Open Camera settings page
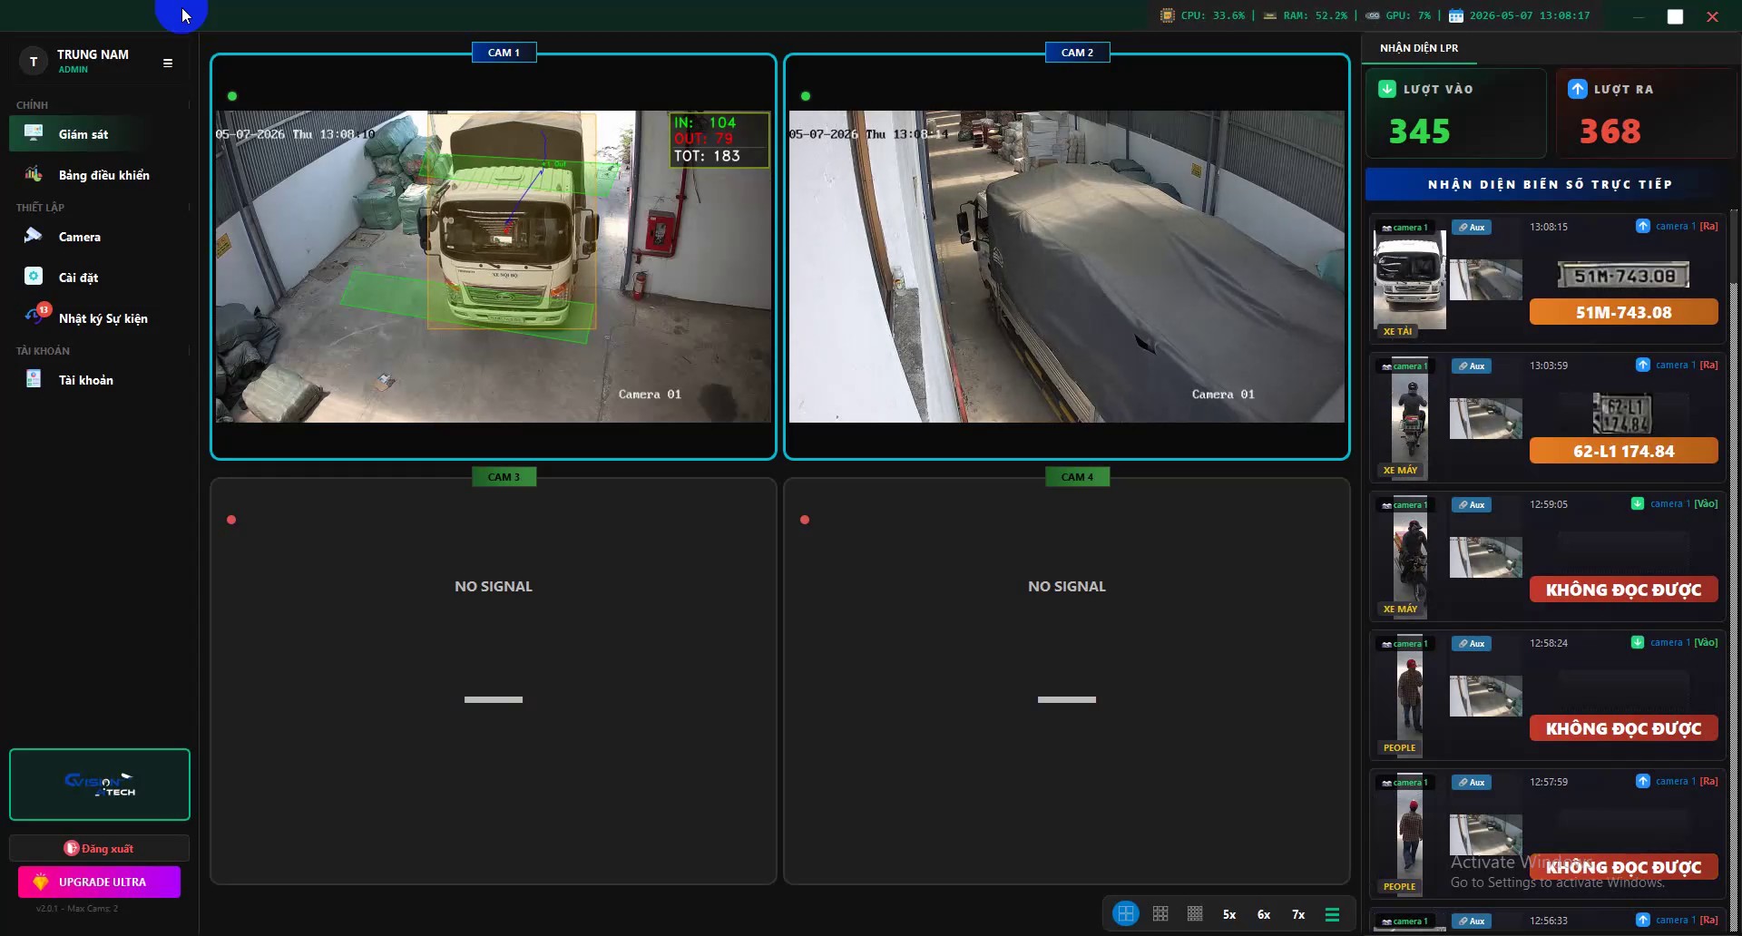1742x936 pixels. point(99,237)
